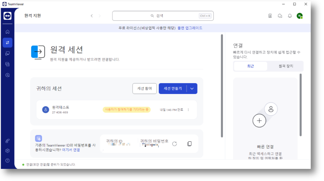Open more options for 원격테스트 session

coord(188,110)
